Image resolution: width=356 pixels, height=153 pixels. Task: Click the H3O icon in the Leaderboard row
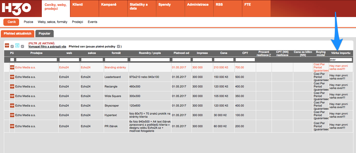point(12,77)
